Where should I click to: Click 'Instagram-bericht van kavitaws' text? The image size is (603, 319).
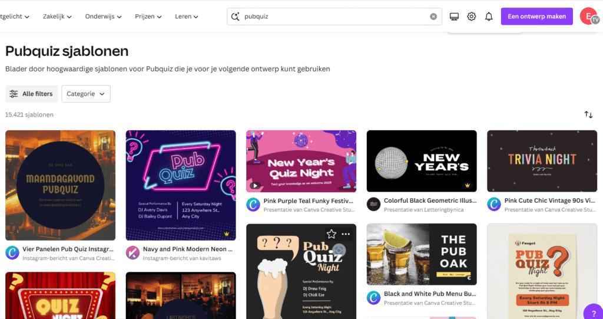[182, 258]
